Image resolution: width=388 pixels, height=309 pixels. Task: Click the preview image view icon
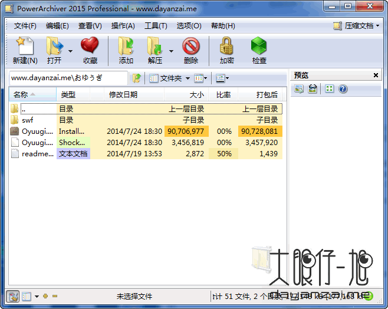(x=299, y=88)
